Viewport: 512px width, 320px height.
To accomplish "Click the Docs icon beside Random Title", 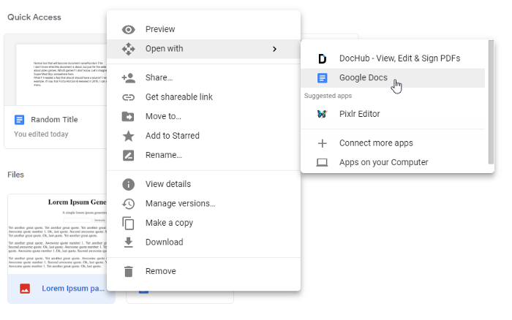I will click(19, 120).
